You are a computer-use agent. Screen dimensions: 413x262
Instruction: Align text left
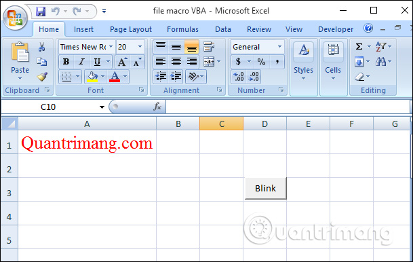point(161,62)
